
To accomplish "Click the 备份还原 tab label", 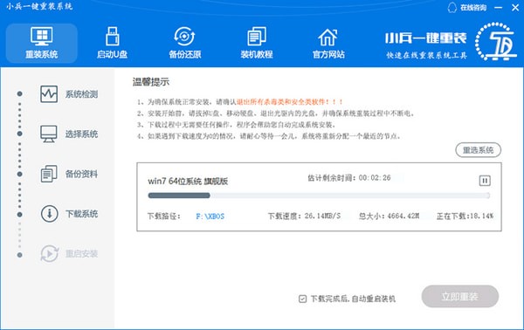I will (185, 54).
